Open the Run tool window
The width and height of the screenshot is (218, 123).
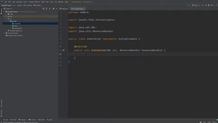point(6,120)
